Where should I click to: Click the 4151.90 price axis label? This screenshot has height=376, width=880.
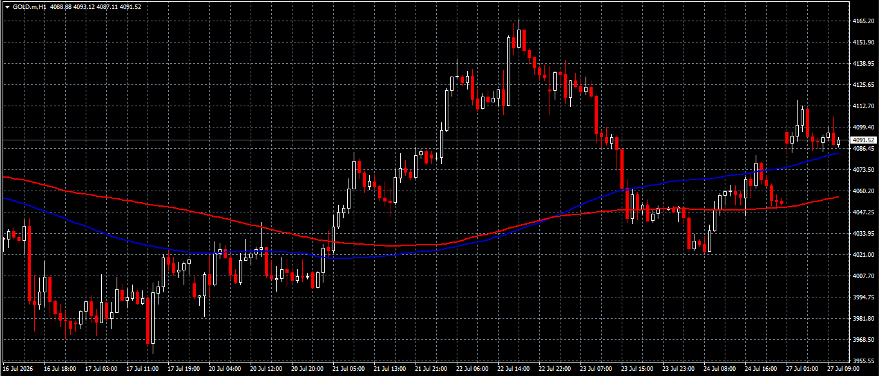click(x=862, y=42)
